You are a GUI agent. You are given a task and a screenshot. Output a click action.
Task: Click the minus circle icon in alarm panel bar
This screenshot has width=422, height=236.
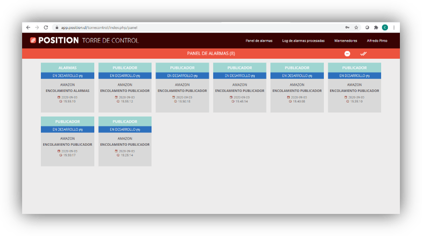click(x=347, y=53)
